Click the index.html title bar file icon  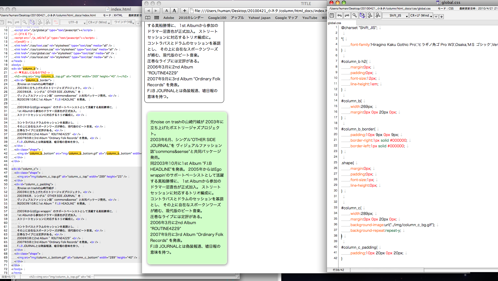tap(108, 9)
